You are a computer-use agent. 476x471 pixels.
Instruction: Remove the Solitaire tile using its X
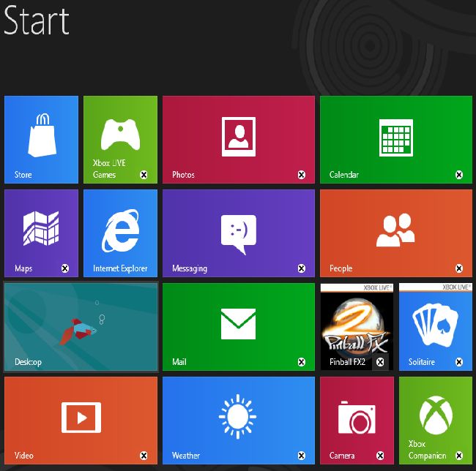tap(459, 362)
